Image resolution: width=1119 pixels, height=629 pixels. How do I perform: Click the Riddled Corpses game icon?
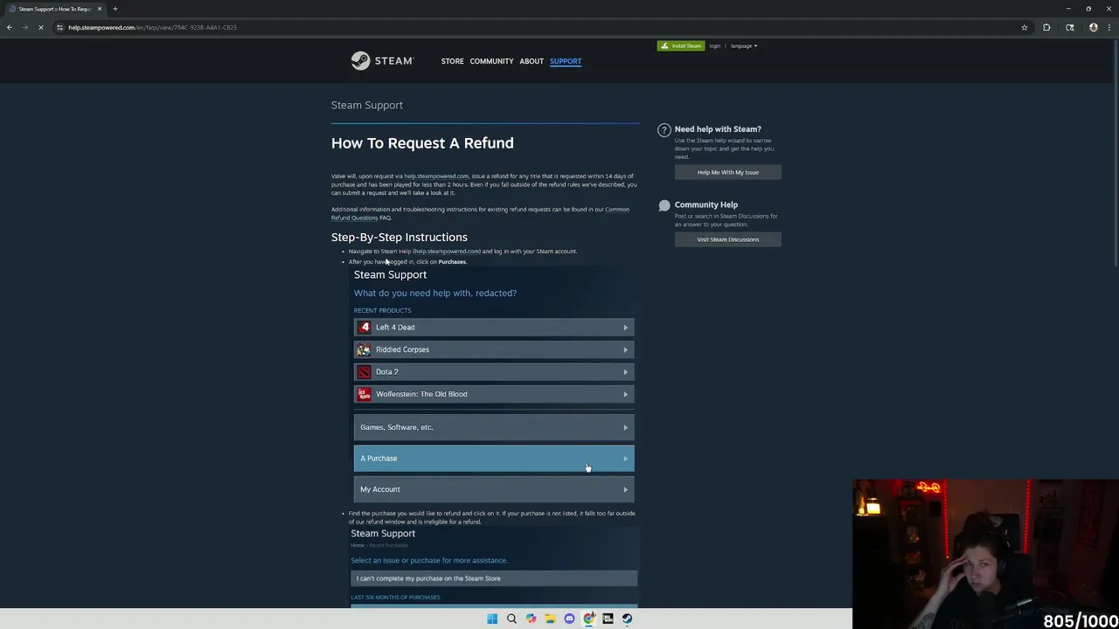click(364, 349)
